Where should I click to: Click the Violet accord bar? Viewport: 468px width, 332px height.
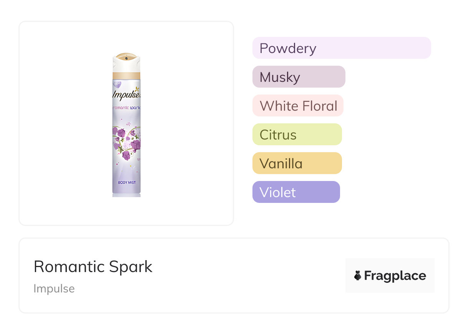tap(296, 192)
